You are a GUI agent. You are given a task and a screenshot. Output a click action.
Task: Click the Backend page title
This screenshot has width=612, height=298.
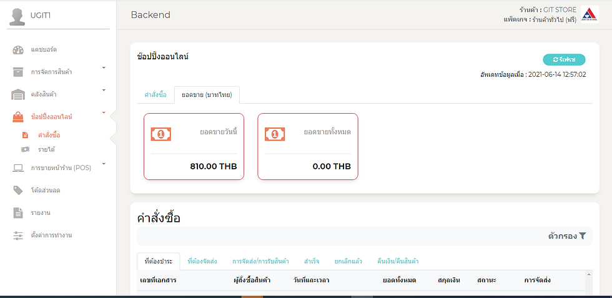pos(151,15)
